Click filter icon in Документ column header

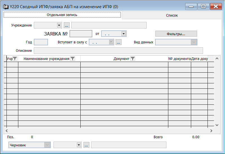click(x=133, y=59)
